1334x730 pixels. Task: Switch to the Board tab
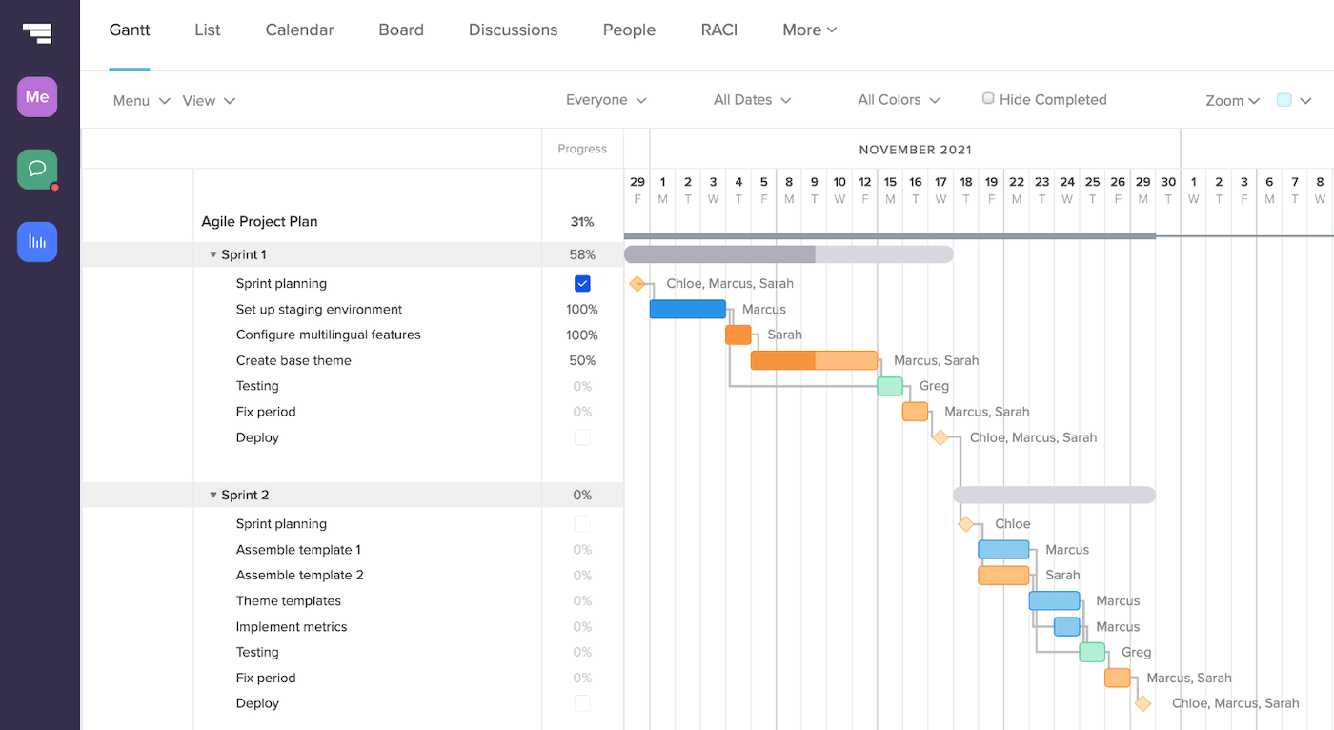401,30
